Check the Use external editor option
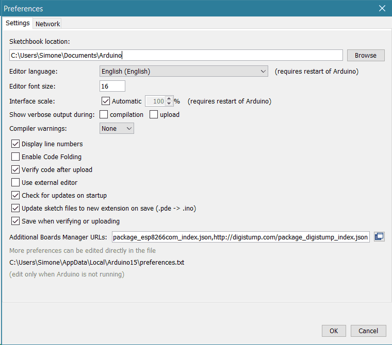 [x=15, y=183]
